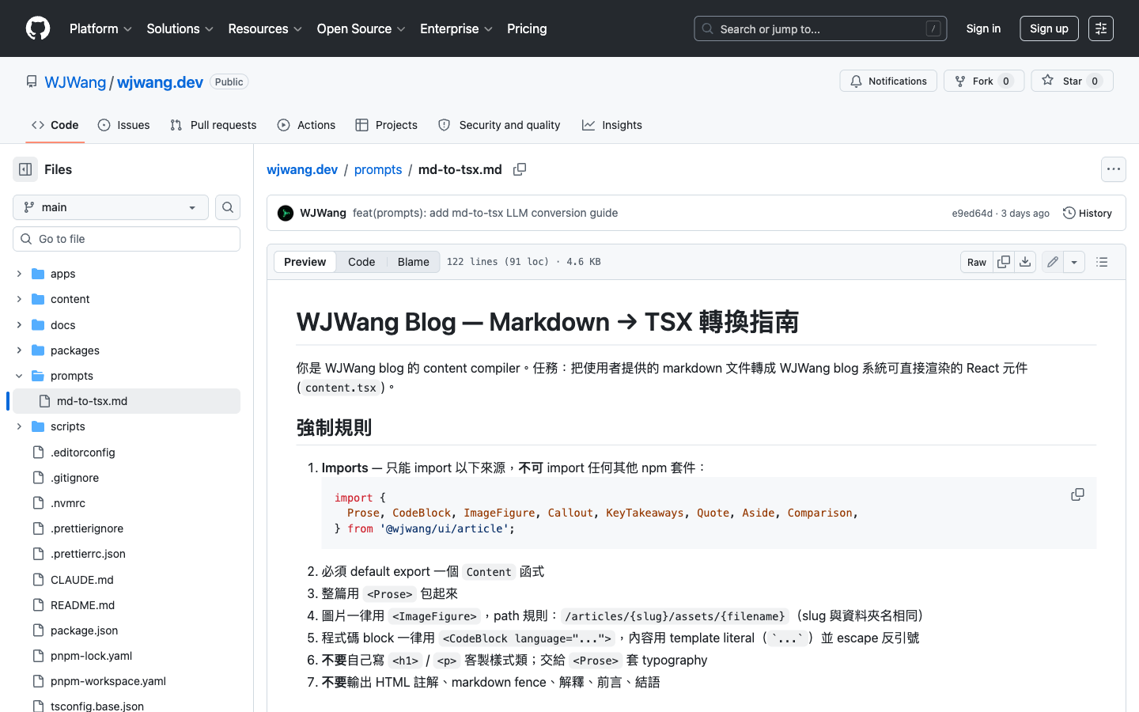1139x712 pixels.
Task: Open WJWang owner profile link
Action: [75, 82]
